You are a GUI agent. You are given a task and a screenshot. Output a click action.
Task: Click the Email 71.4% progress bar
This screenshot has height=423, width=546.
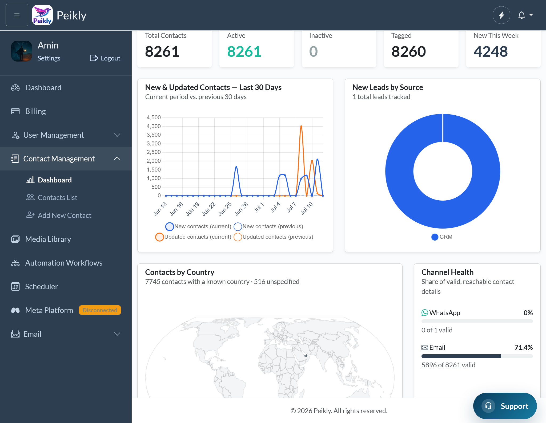click(x=477, y=356)
